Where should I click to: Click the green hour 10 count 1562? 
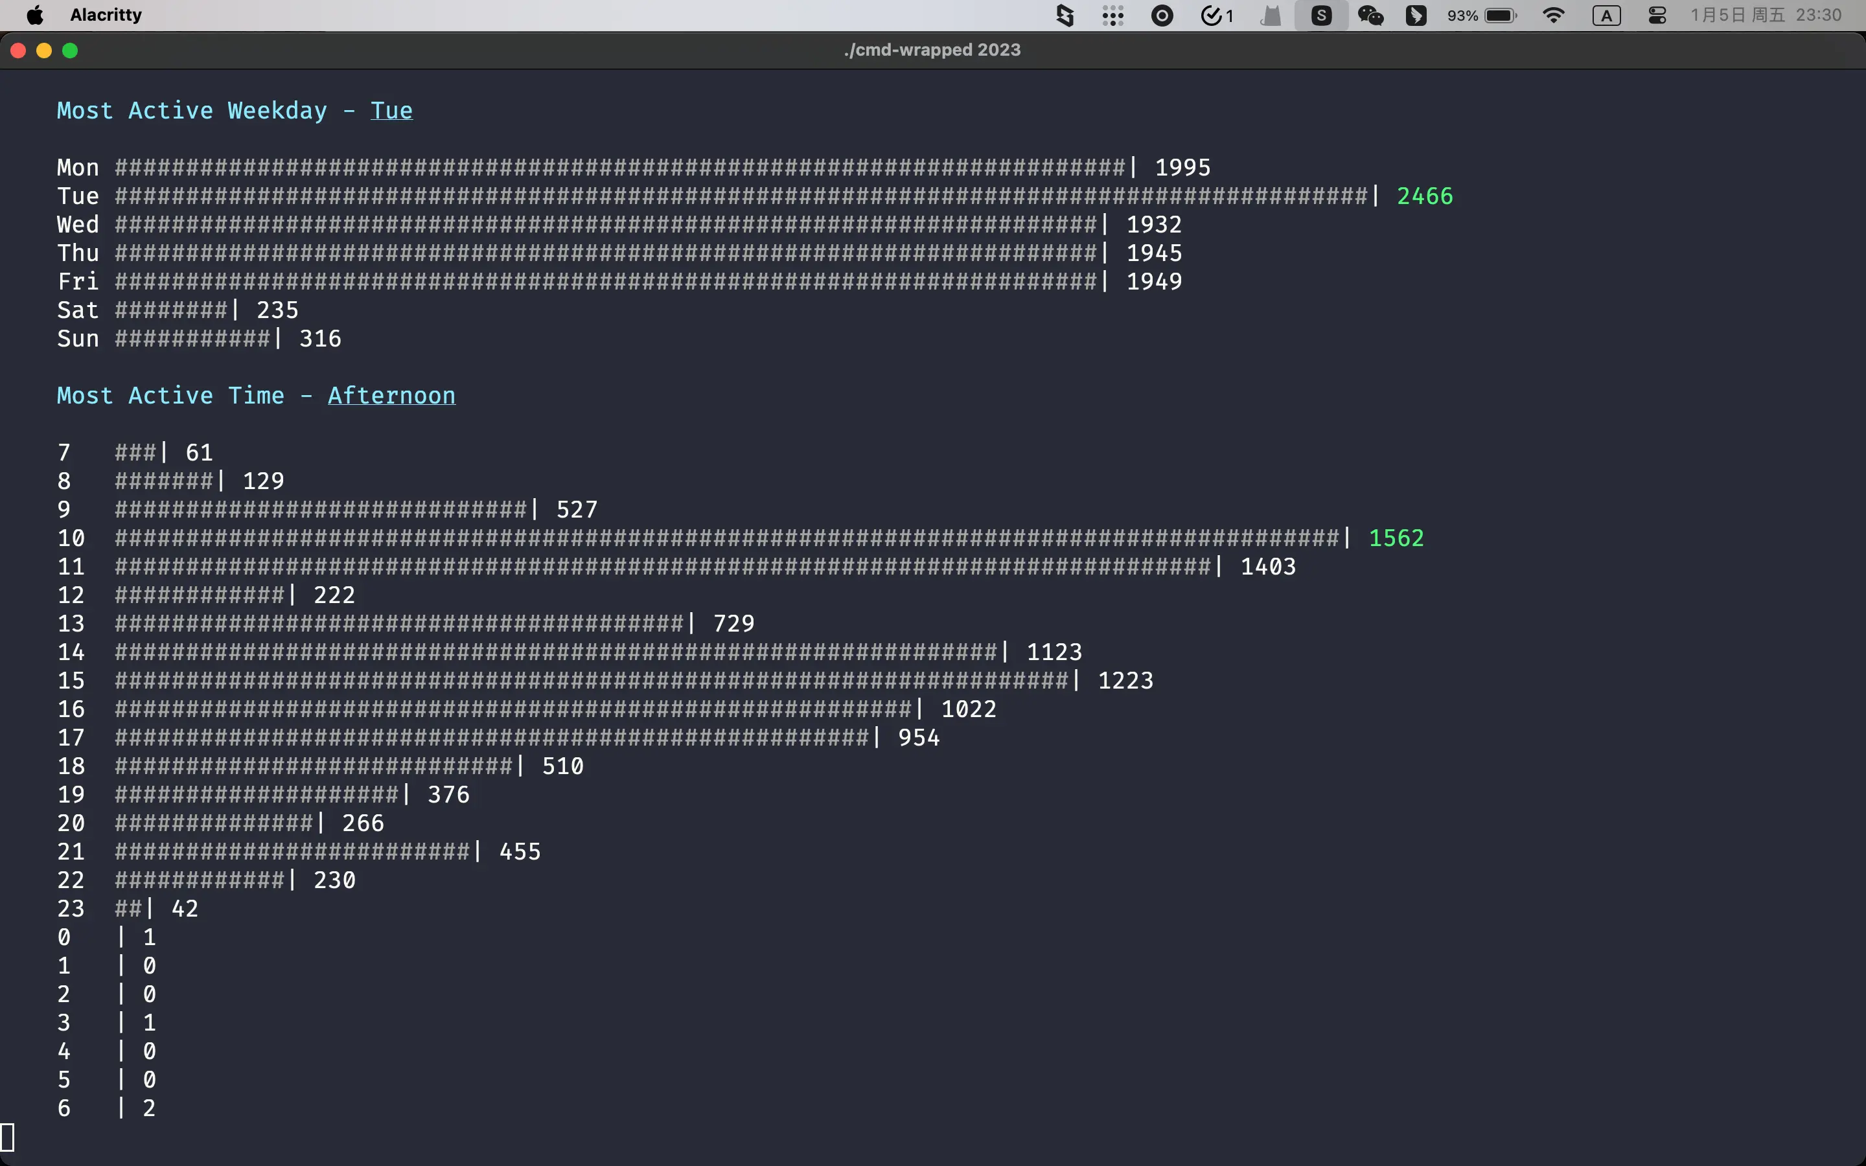click(x=1396, y=538)
